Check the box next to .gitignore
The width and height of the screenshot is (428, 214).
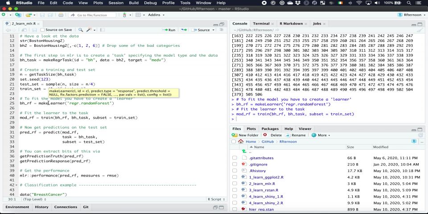click(235, 164)
